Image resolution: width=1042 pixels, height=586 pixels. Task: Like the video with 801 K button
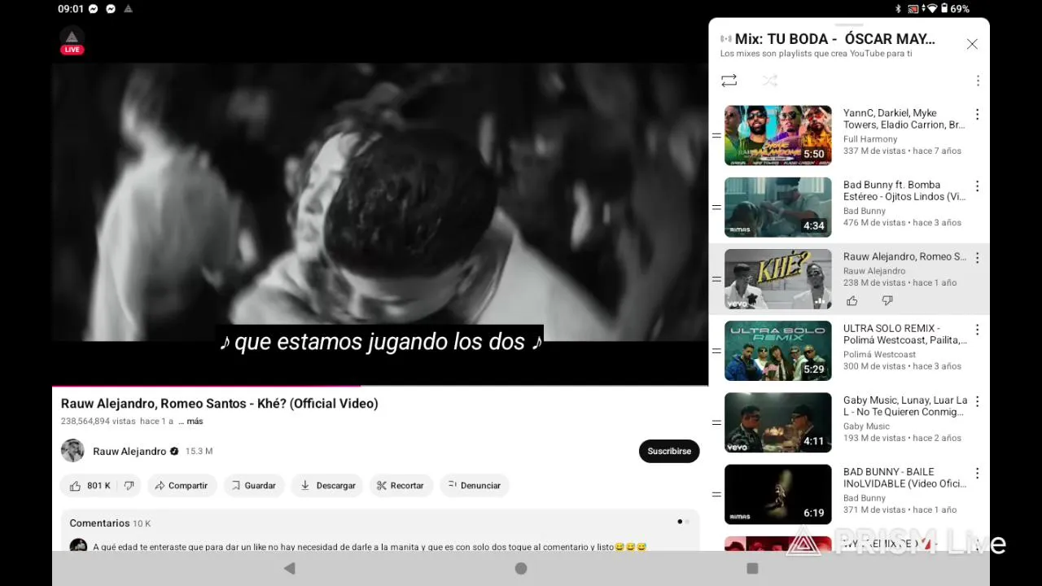click(x=90, y=486)
